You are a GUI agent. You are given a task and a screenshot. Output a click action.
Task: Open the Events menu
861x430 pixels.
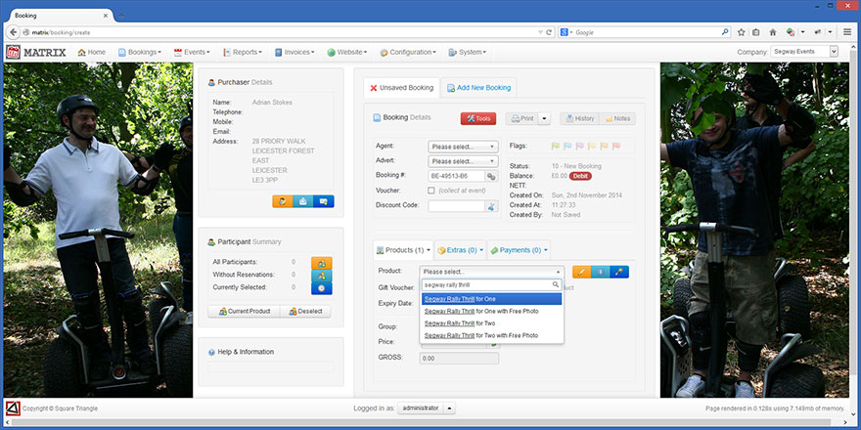point(192,52)
